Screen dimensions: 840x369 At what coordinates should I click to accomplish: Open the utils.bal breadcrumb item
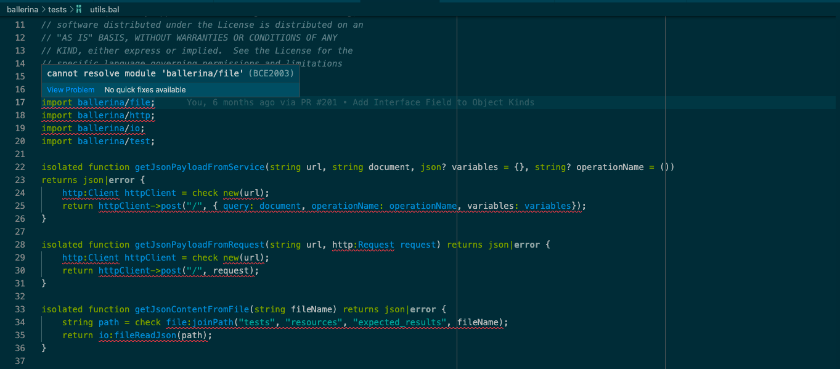104,9
